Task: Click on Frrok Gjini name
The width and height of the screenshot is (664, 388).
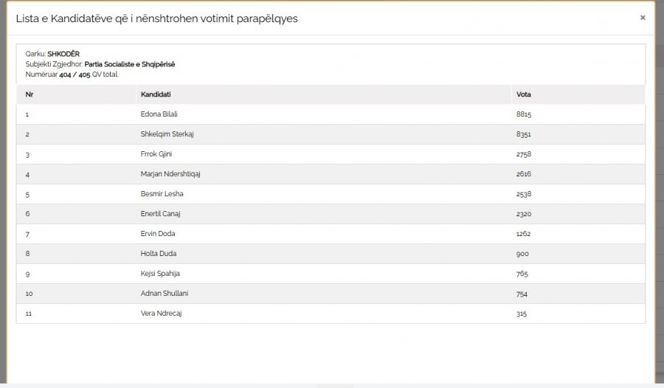Action: coord(156,154)
